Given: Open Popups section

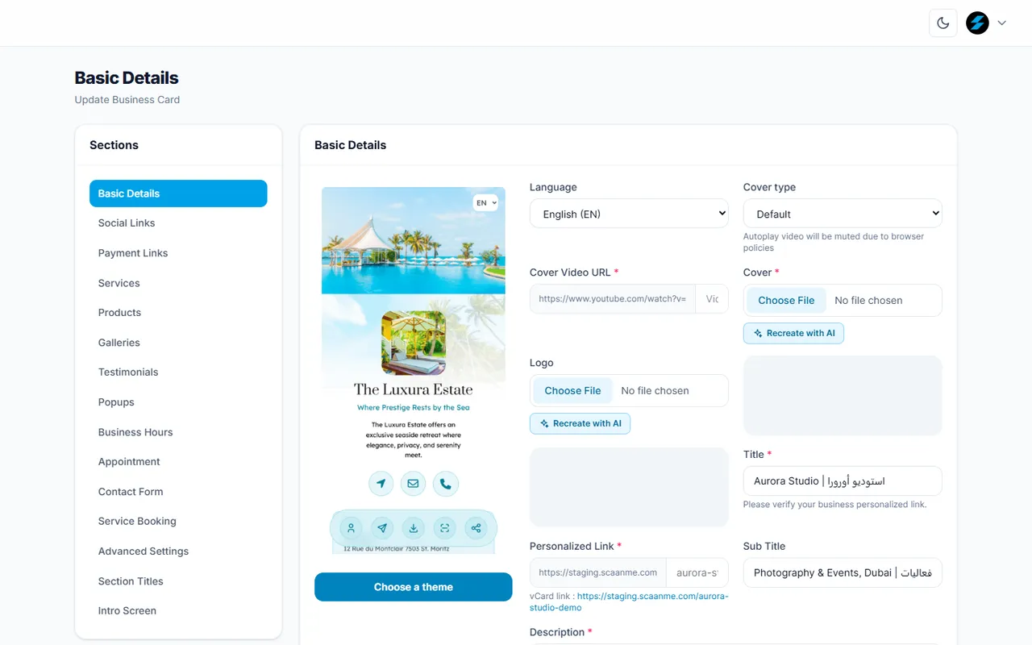Looking at the screenshot, I should click(178, 402).
